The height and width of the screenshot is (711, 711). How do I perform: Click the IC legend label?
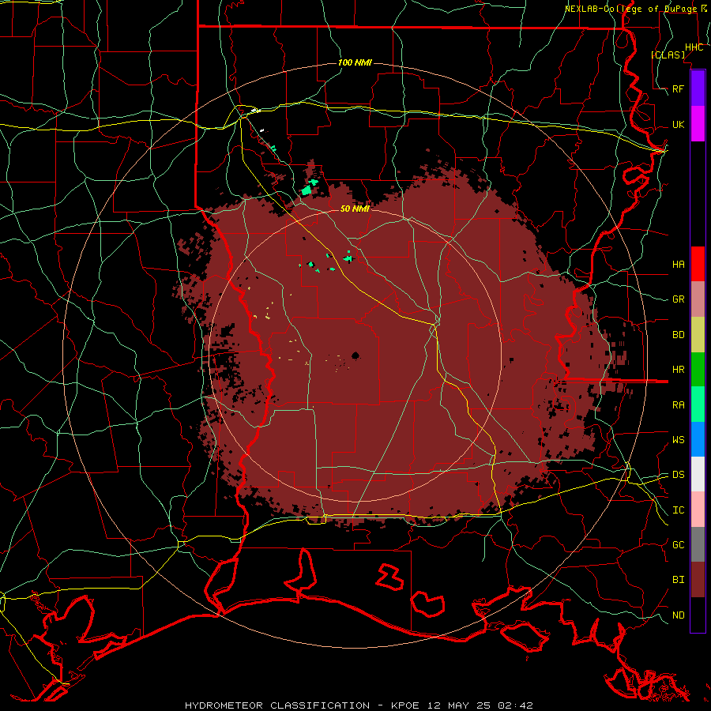point(678,510)
